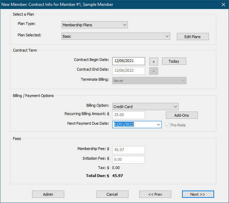Toggle the Pro-Rate checkbox
Image resolution: width=229 pixels, height=203 pixels.
[168, 125]
